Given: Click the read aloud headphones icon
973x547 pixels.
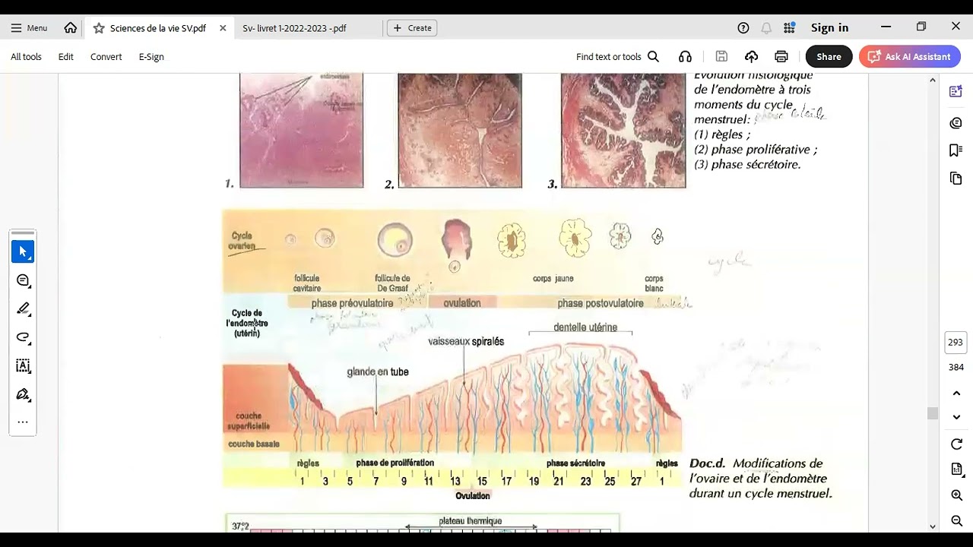Looking at the screenshot, I should tap(685, 57).
